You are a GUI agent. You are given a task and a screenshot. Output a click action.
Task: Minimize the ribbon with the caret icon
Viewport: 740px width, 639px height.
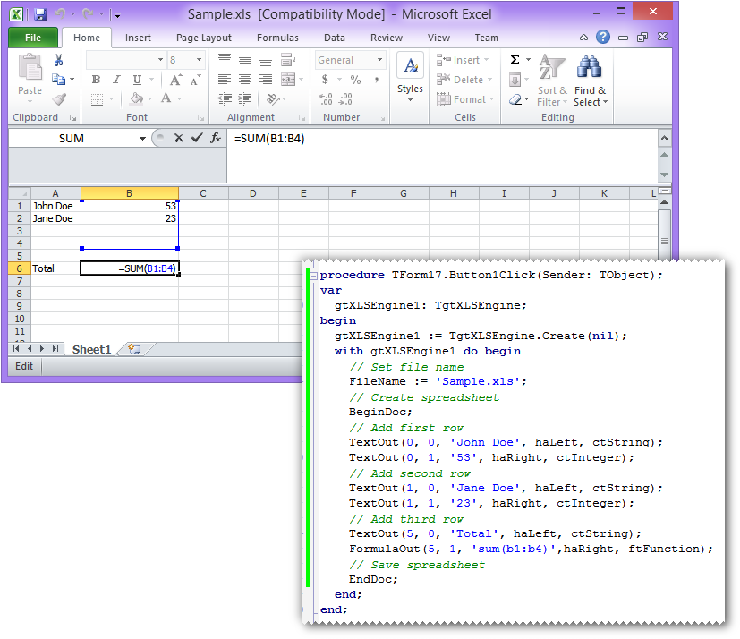(x=583, y=38)
